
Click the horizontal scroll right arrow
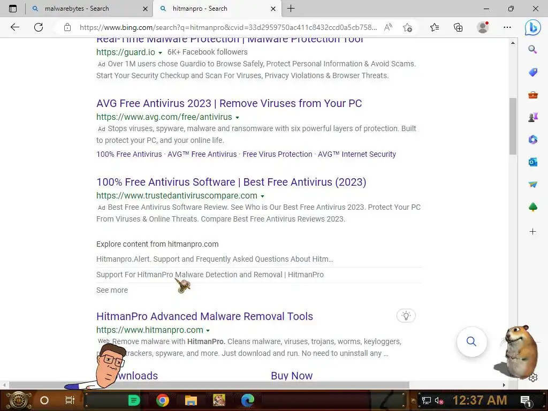pyautogui.click(x=504, y=385)
